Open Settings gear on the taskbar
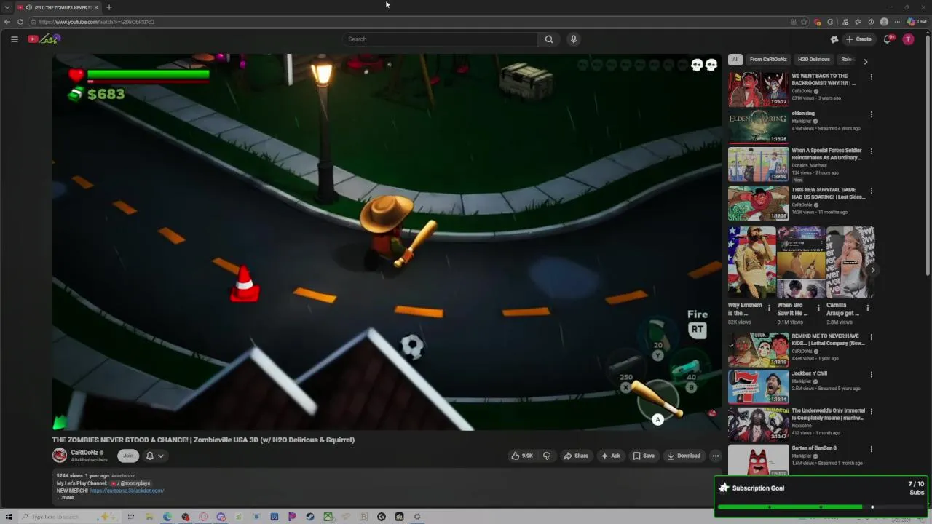 [417, 517]
